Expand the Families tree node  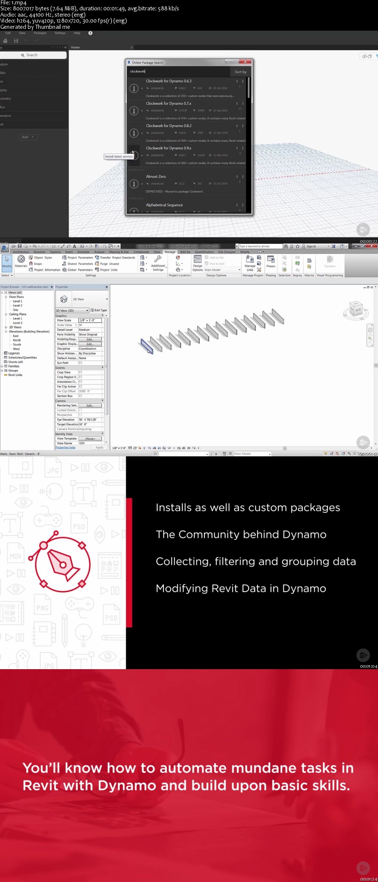tap(2, 366)
